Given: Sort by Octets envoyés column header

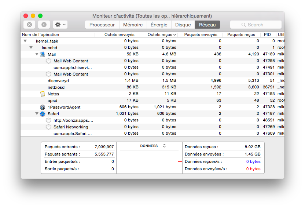Looking at the screenshot, I should tap(117, 34).
